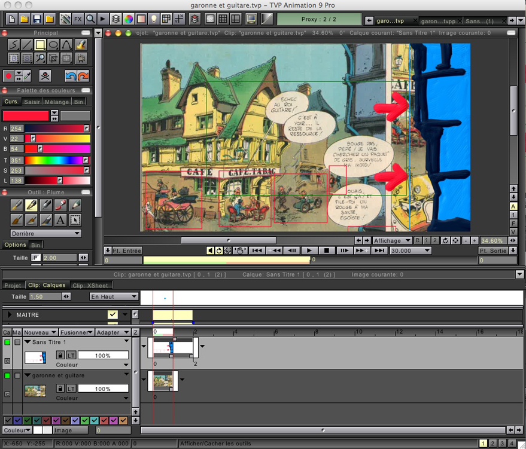Screen dimensions: 526x449
Task: Open the Nouveau layer dropdown
Action: point(39,332)
